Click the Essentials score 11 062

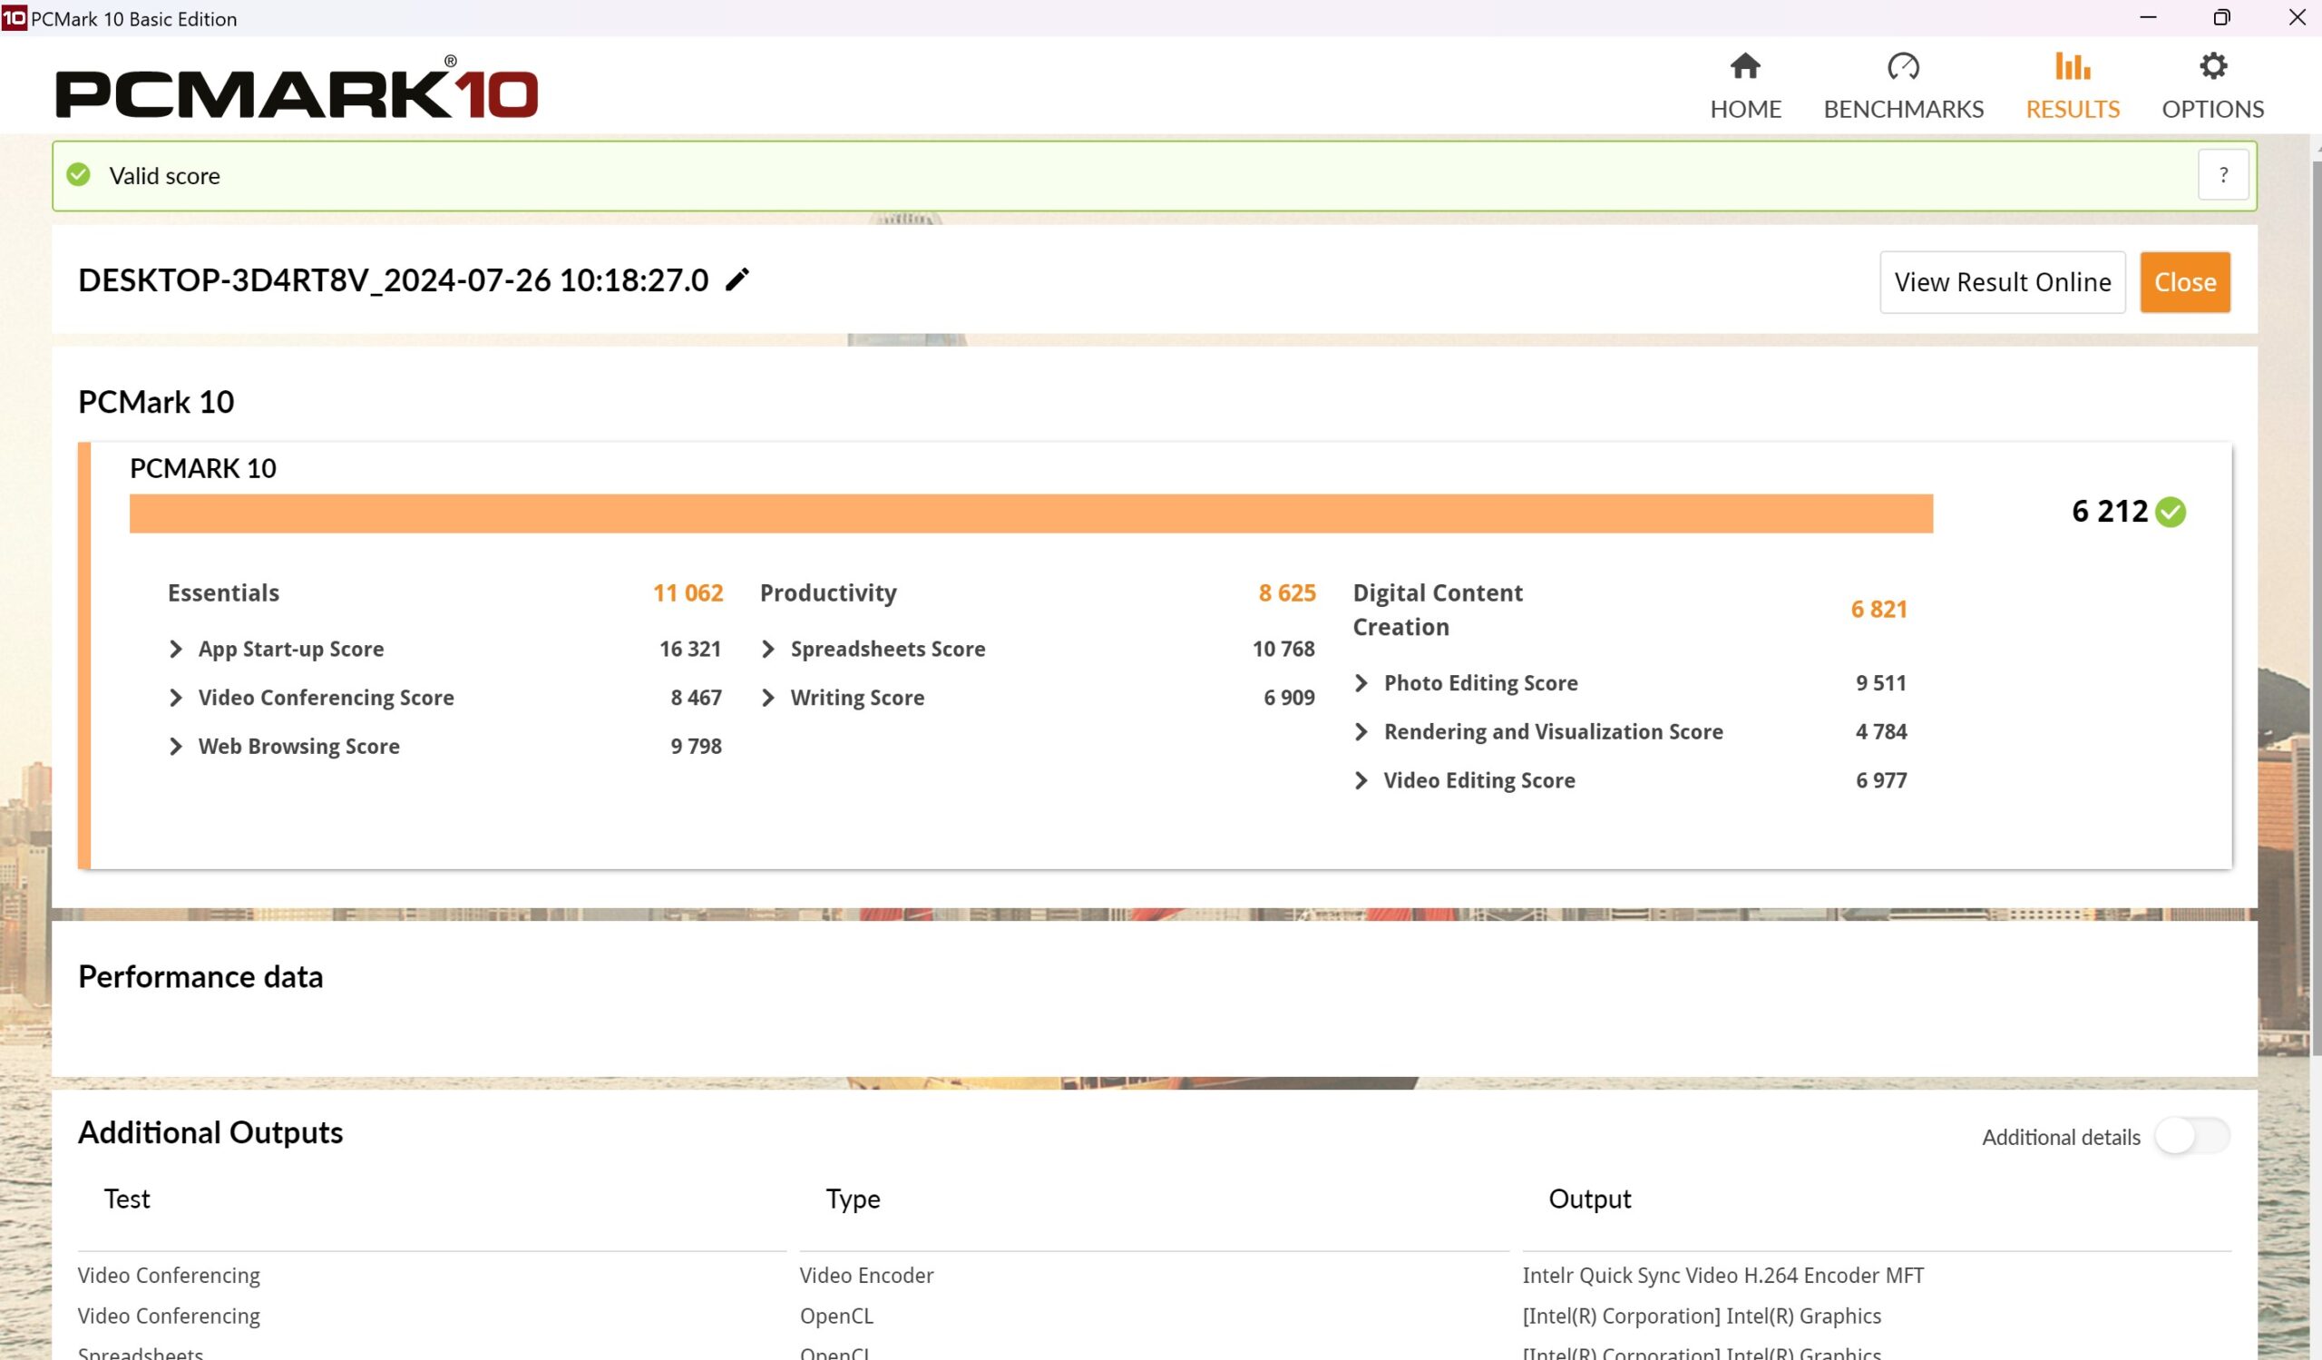688,593
